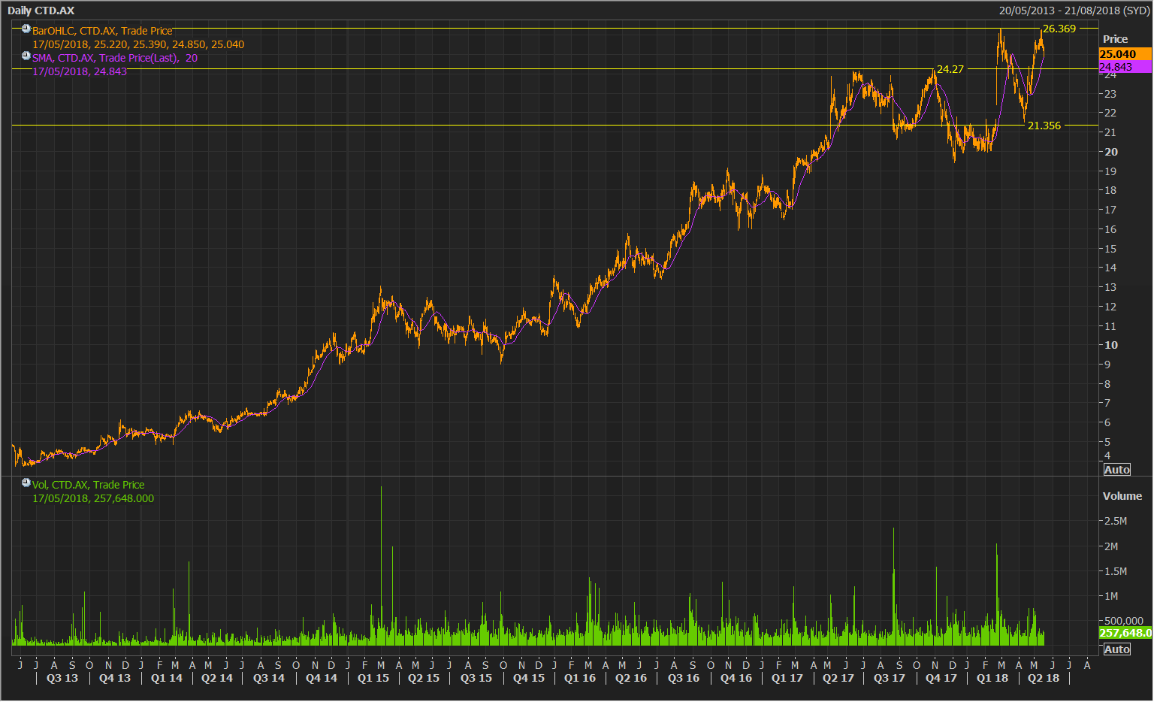Click the bold 20 price axis label
Image resolution: width=1154 pixels, height=702 pixels.
1111,152
